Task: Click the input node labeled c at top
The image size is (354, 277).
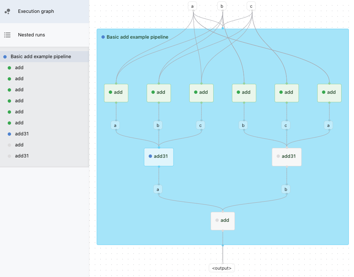Action: (251, 6)
